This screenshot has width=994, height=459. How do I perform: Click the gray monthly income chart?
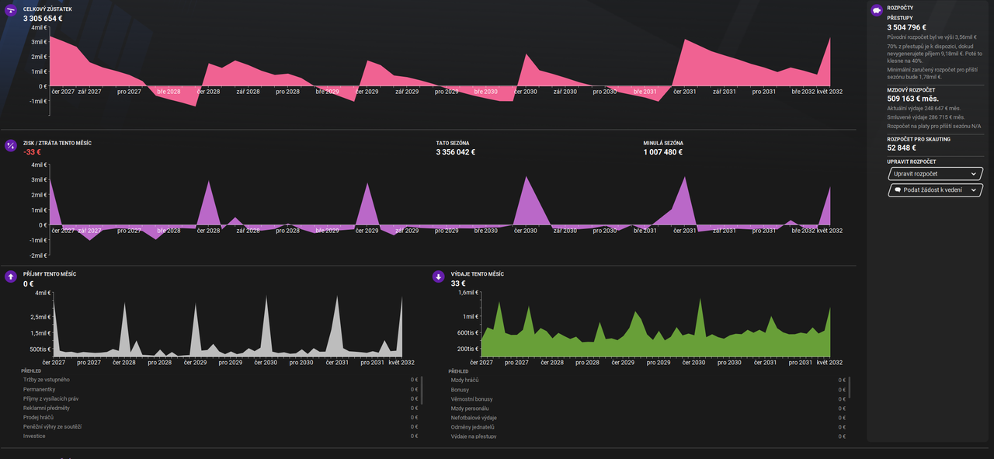point(227,325)
